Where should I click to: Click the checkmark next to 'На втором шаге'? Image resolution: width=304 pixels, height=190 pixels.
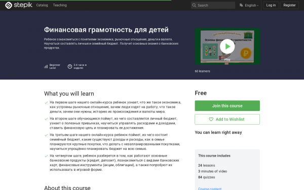[x=46, y=119]
